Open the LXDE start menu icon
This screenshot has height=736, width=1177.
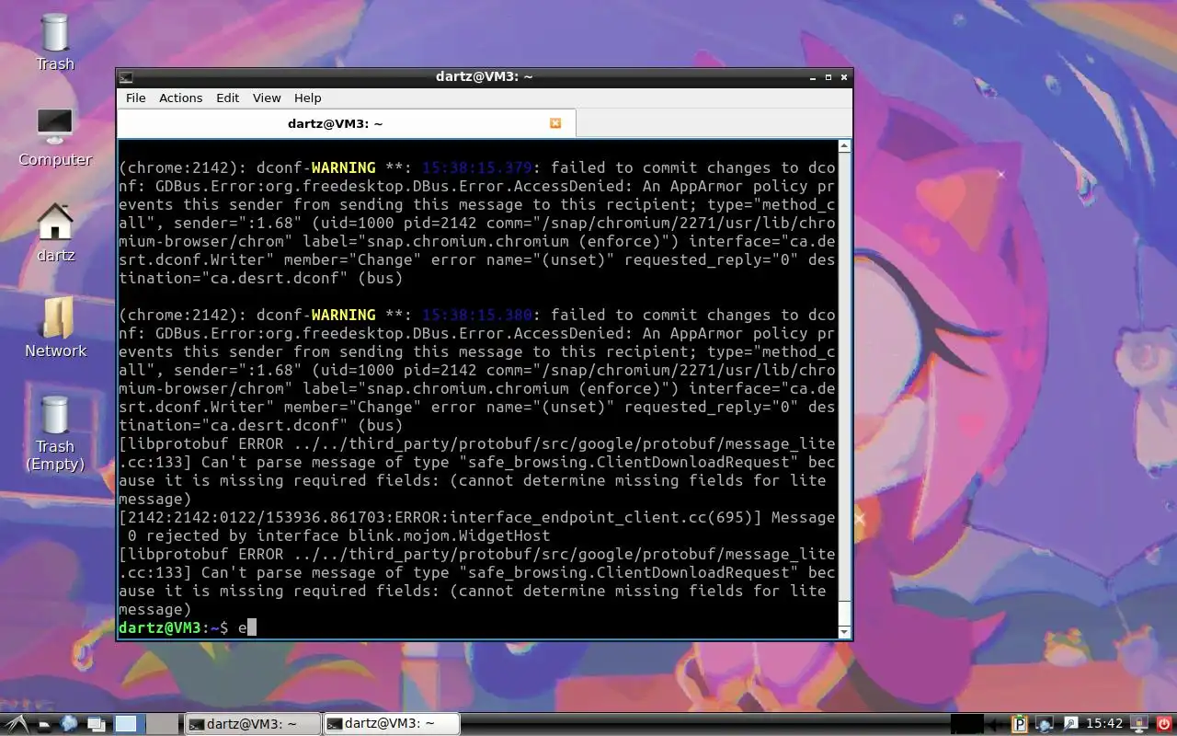[17, 724]
